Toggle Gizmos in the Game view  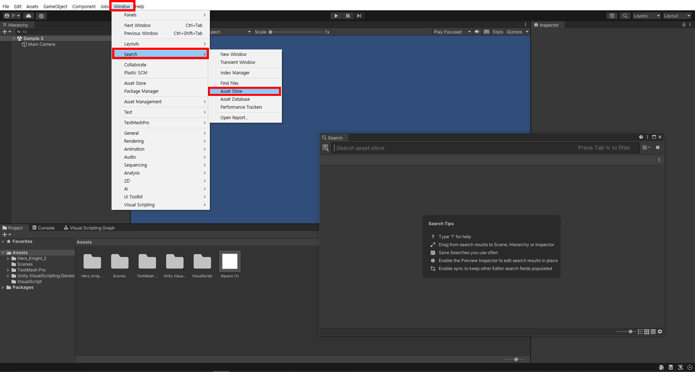pyautogui.click(x=514, y=32)
